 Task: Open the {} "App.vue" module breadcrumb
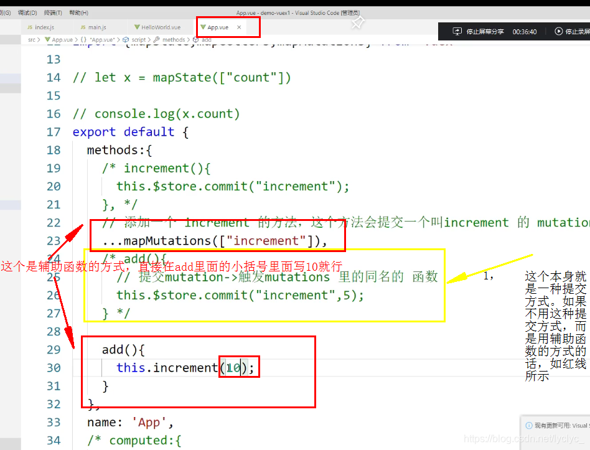tap(98, 39)
